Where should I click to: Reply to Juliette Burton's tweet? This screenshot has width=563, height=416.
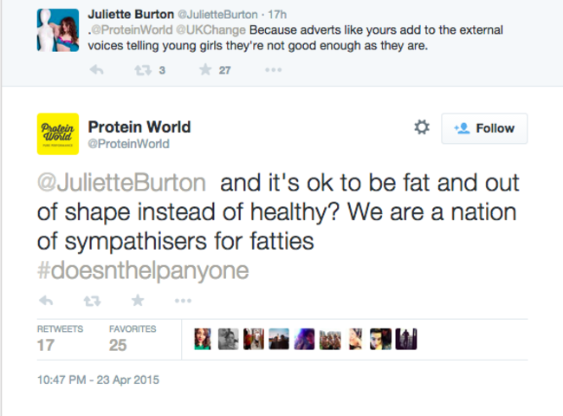(x=97, y=70)
